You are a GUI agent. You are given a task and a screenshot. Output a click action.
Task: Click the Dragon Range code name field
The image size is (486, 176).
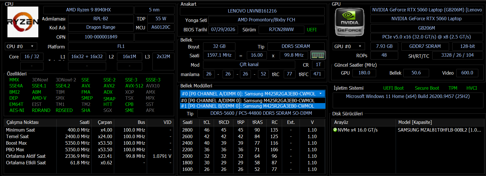[101, 27]
